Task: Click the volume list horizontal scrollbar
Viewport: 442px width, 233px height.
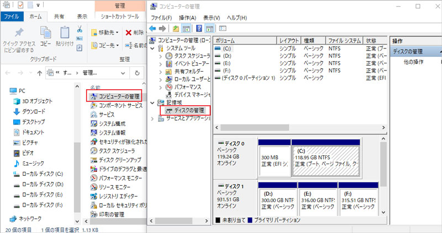Action: pos(255,128)
